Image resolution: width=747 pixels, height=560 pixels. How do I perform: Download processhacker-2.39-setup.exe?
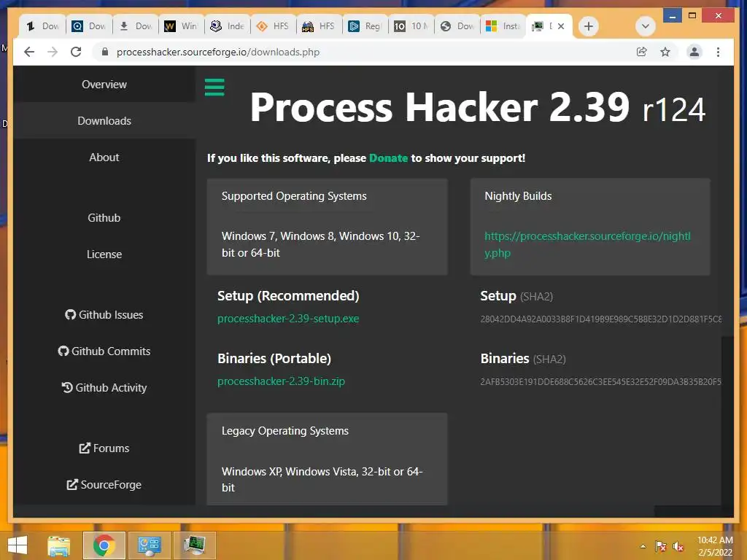pyautogui.click(x=288, y=319)
